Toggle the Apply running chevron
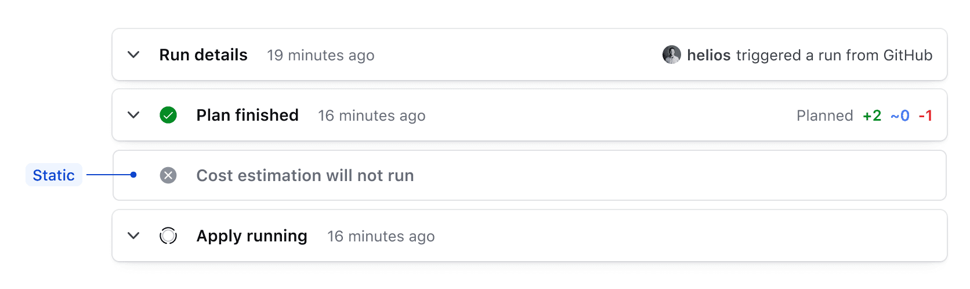 point(133,236)
